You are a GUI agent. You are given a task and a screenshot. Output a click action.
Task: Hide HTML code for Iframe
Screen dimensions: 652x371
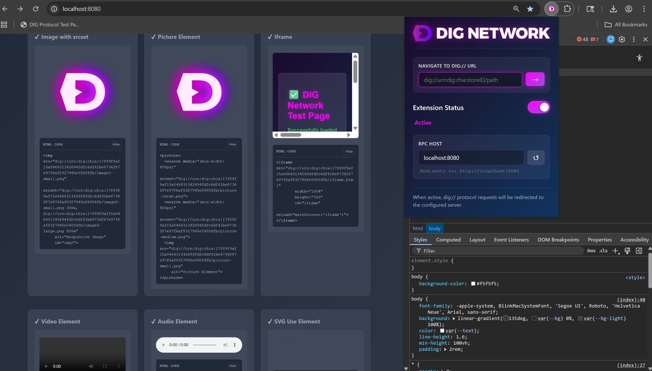(x=349, y=151)
